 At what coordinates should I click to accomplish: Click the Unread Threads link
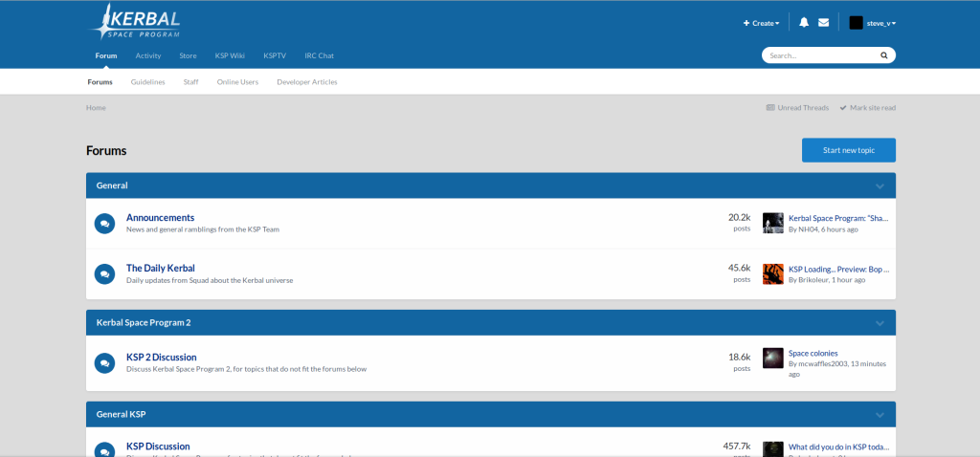coord(797,107)
